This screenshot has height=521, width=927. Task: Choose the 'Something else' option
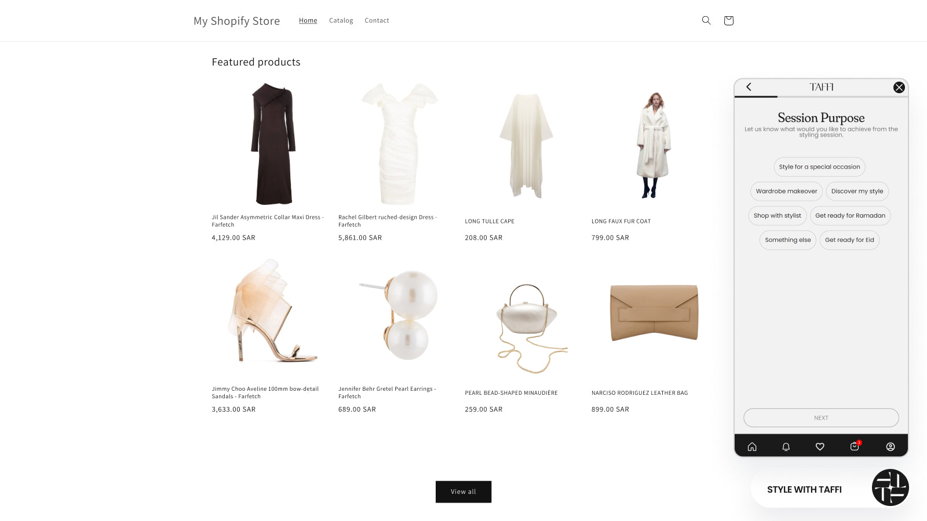(787, 240)
